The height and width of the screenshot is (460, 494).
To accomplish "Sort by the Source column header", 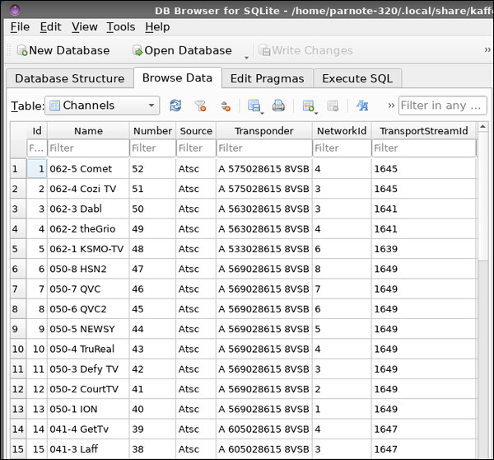I will [196, 131].
